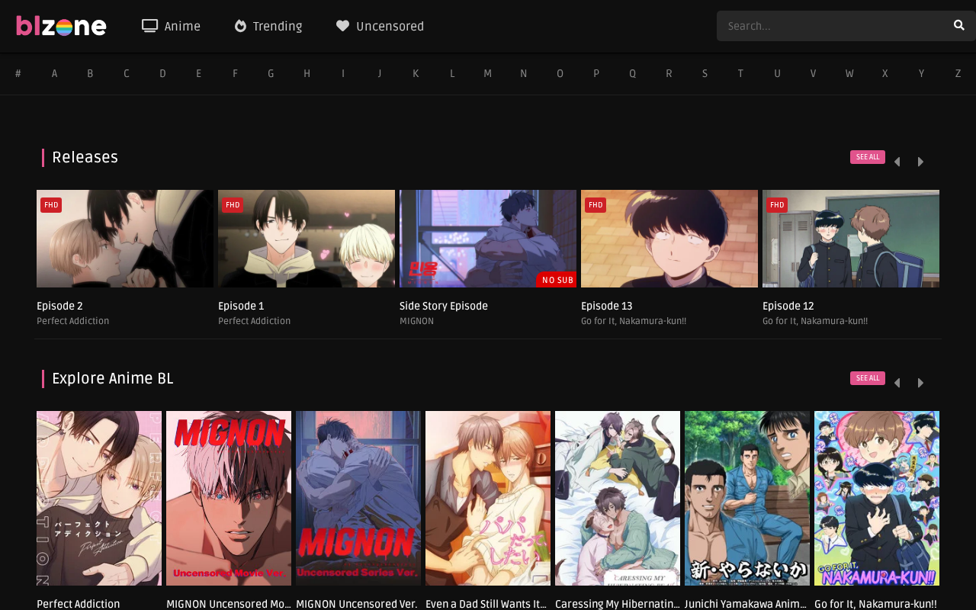
Task: Filter titles by letter T
Action: [x=740, y=74]
